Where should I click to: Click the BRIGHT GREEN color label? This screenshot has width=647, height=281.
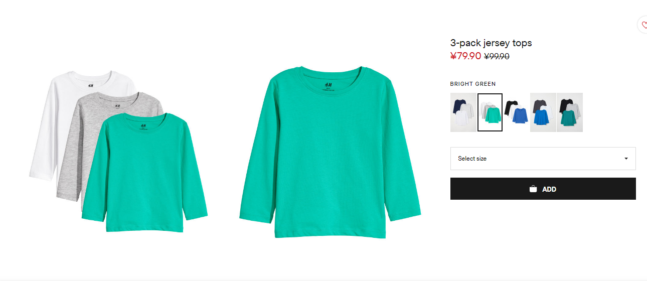(x=473, y=84)
